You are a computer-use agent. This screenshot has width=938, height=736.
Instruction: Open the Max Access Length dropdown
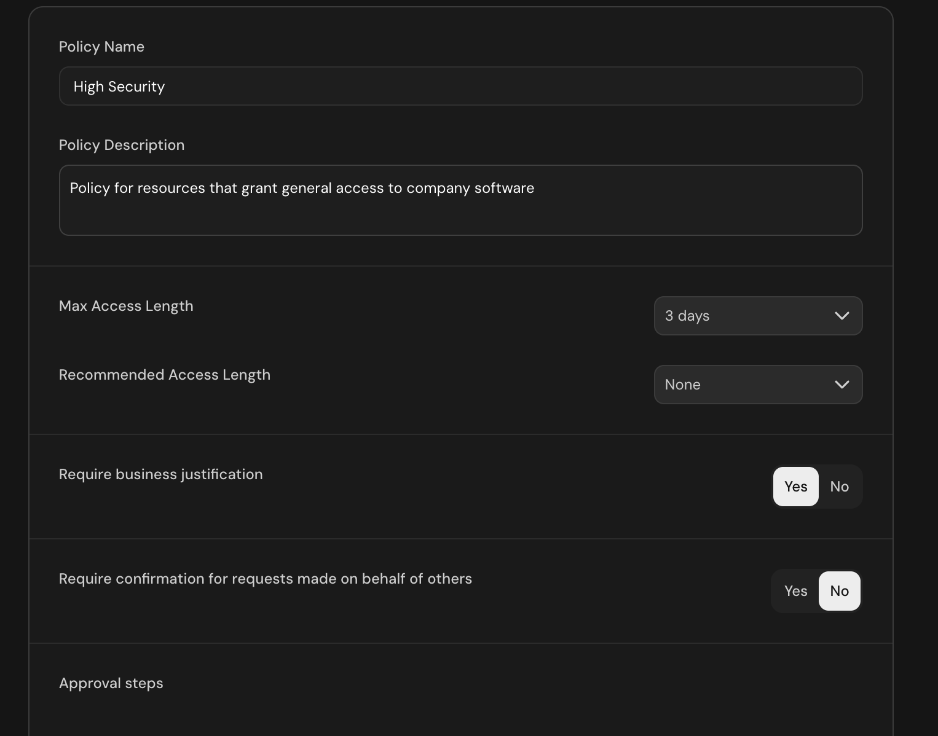pyautogui.click(x=758, y=316)
